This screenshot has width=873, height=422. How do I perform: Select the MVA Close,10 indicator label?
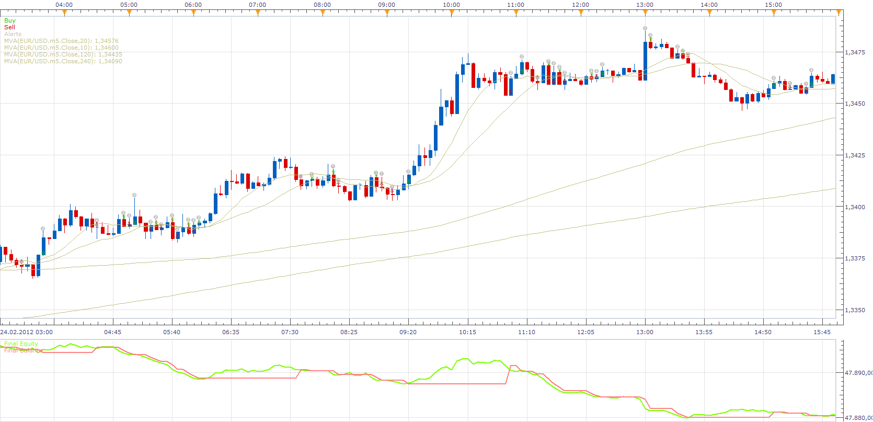click(61, 48)
